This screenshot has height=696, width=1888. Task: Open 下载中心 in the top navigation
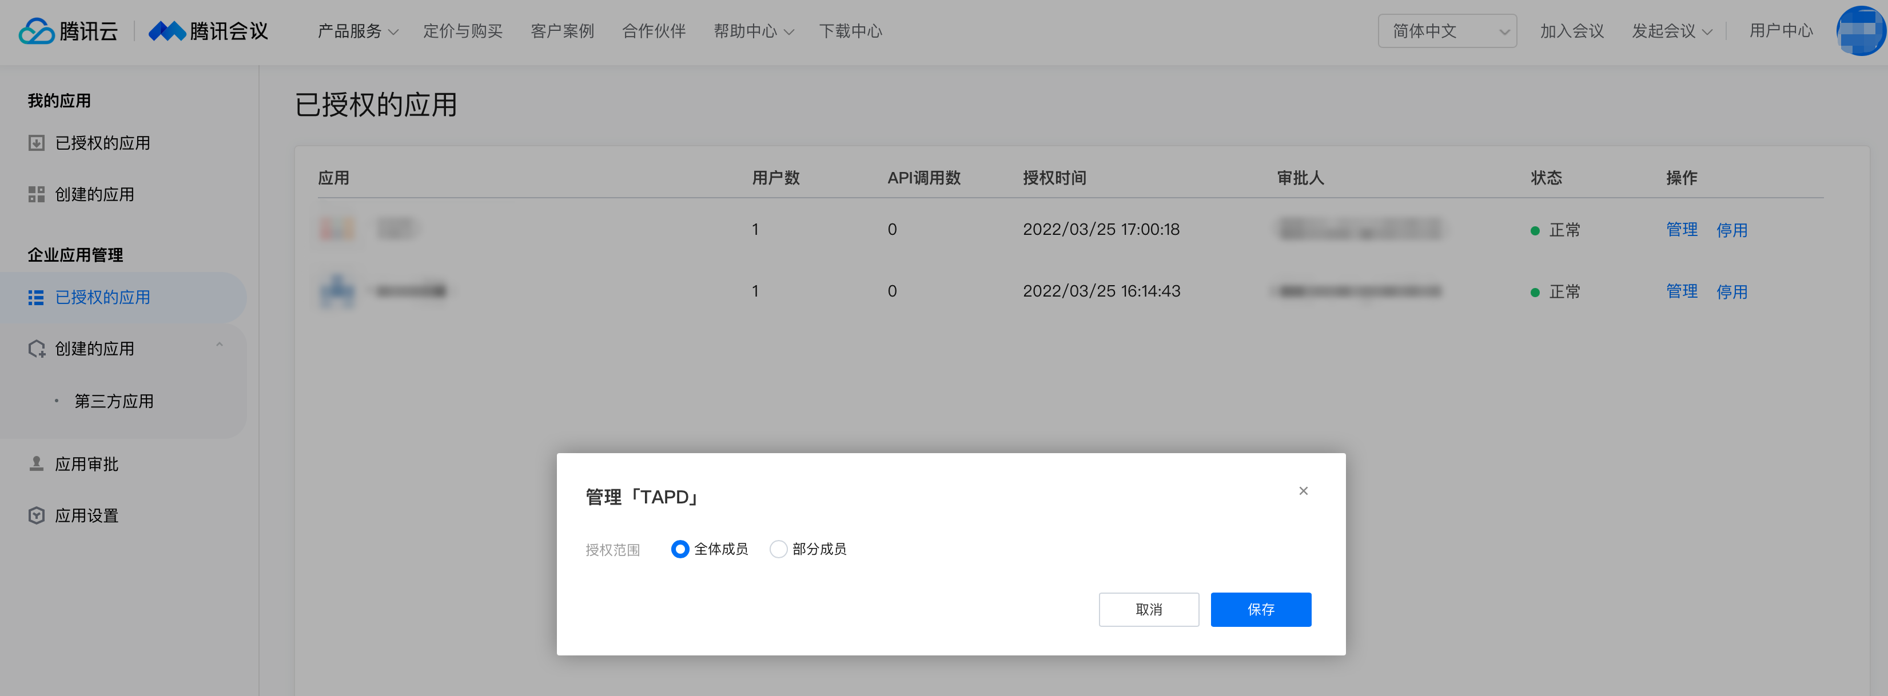[x=850, y=31]
